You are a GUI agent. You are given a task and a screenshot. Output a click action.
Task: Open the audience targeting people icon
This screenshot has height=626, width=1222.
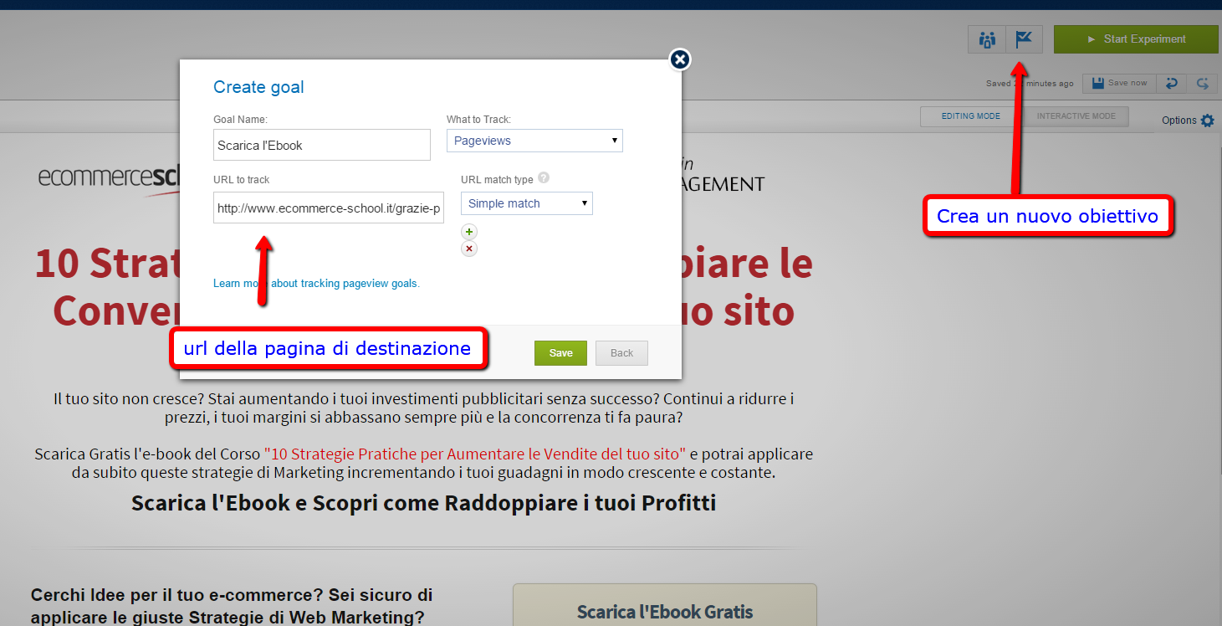(x=987, y=39)
